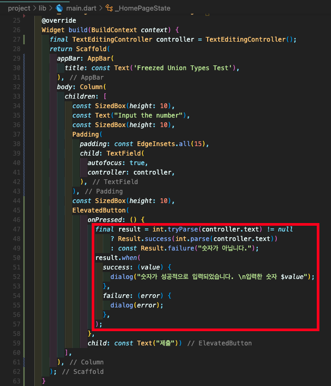Click the // Padding closing comment

(104, 191)
